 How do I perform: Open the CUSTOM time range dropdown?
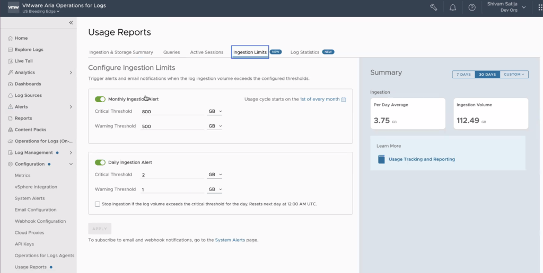tap(514, 75)
